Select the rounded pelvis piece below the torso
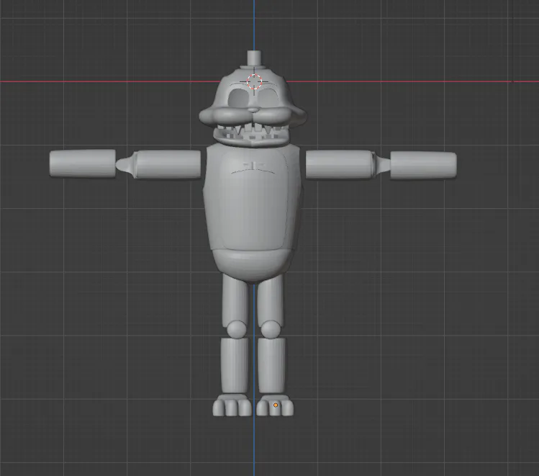The width and height of the screenshot is (539, 476). [x=252, y=266]
